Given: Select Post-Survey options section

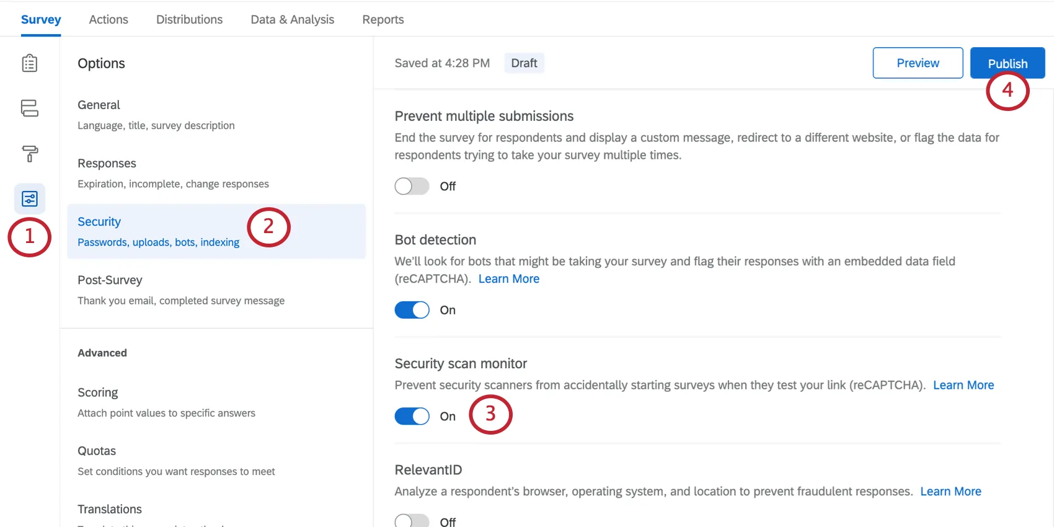Looking at the screenshot, I should [x=180, y=290].
